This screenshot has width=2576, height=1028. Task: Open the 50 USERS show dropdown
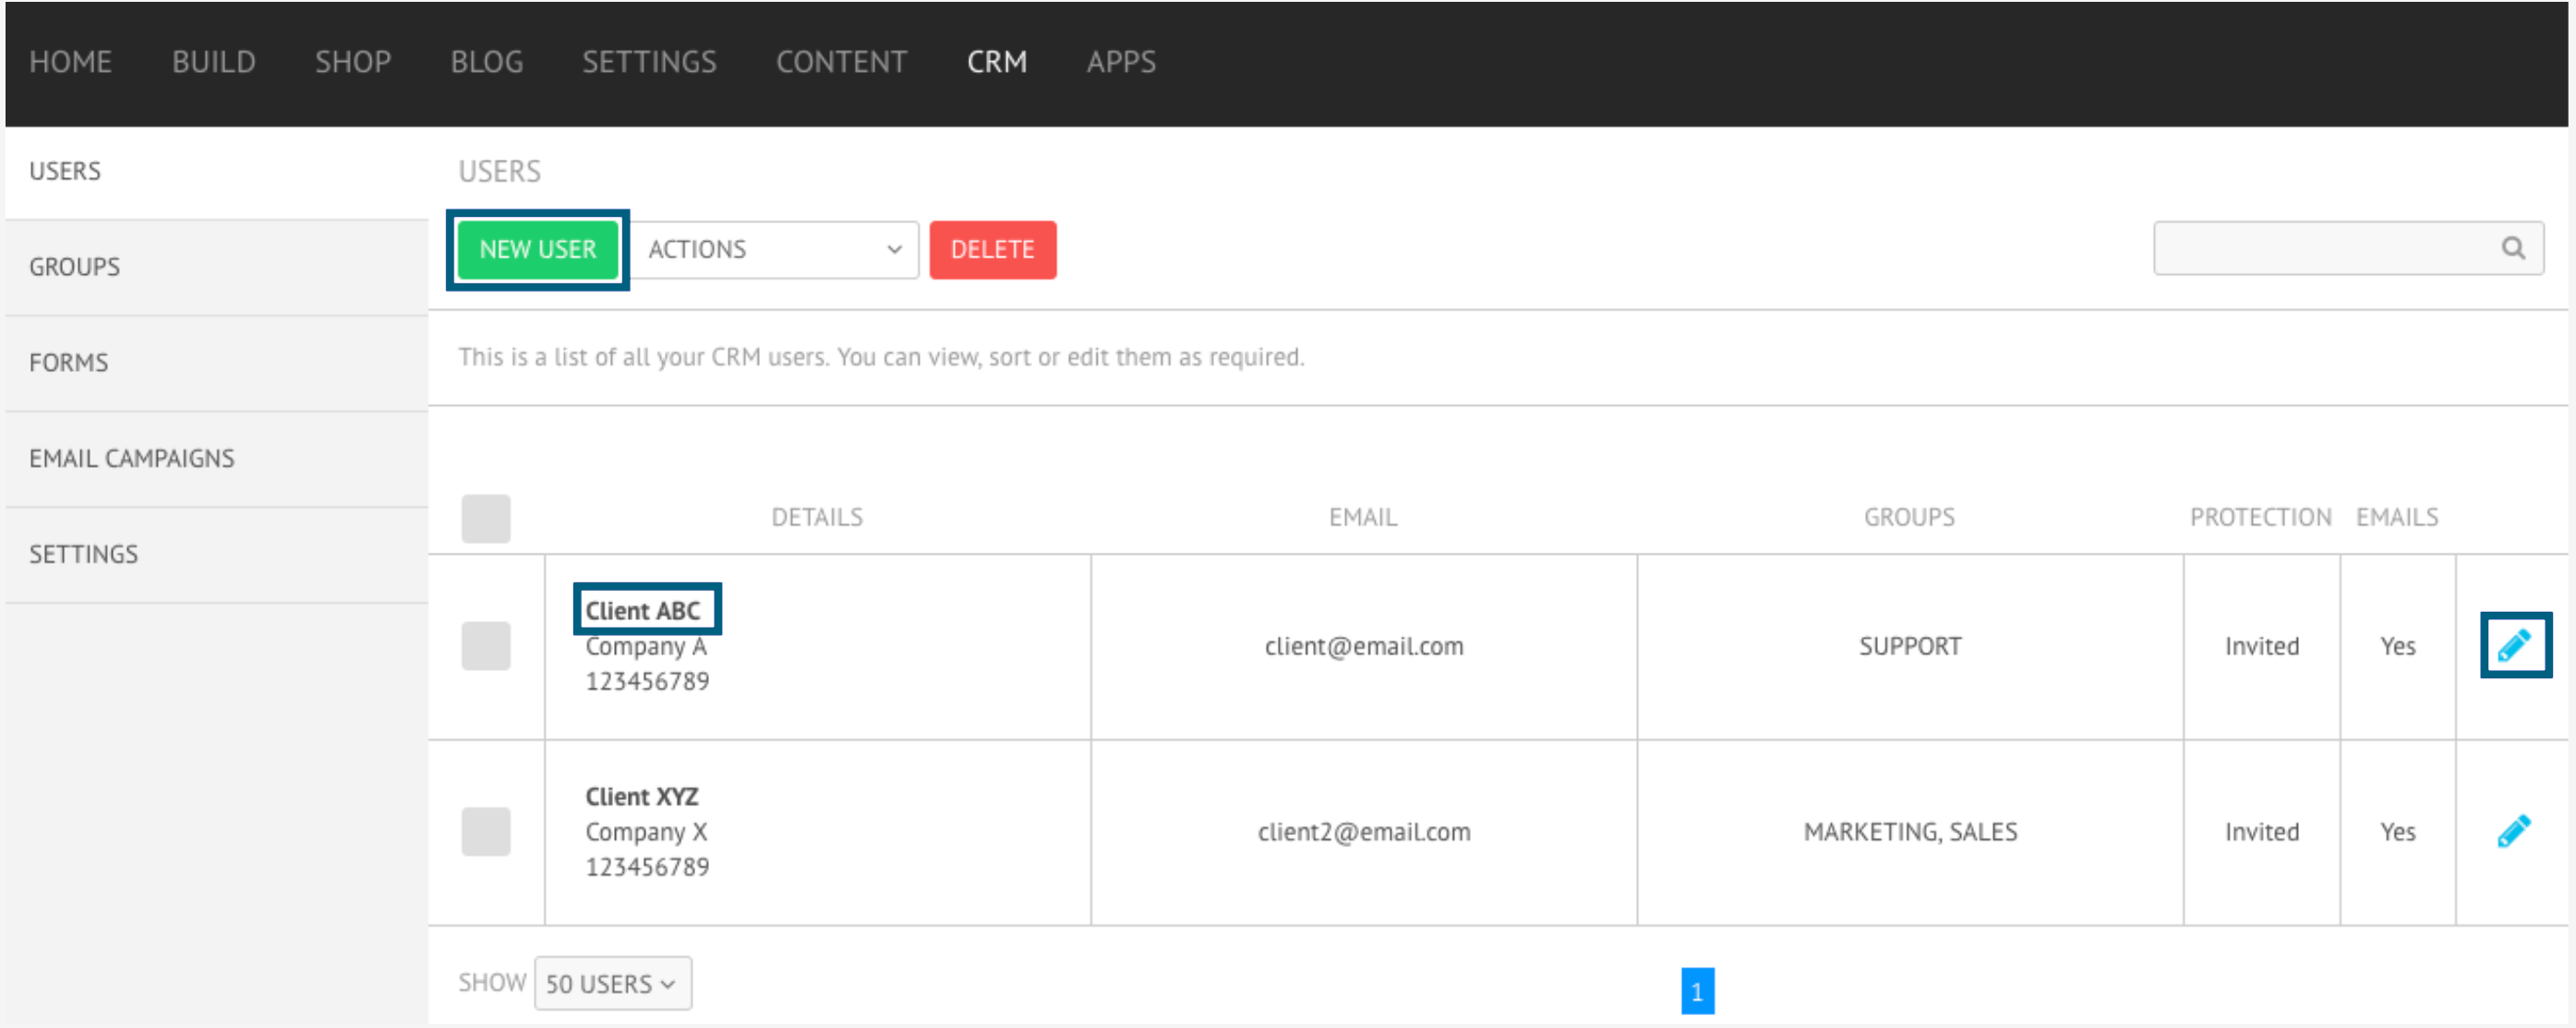[x=612, y=983]
